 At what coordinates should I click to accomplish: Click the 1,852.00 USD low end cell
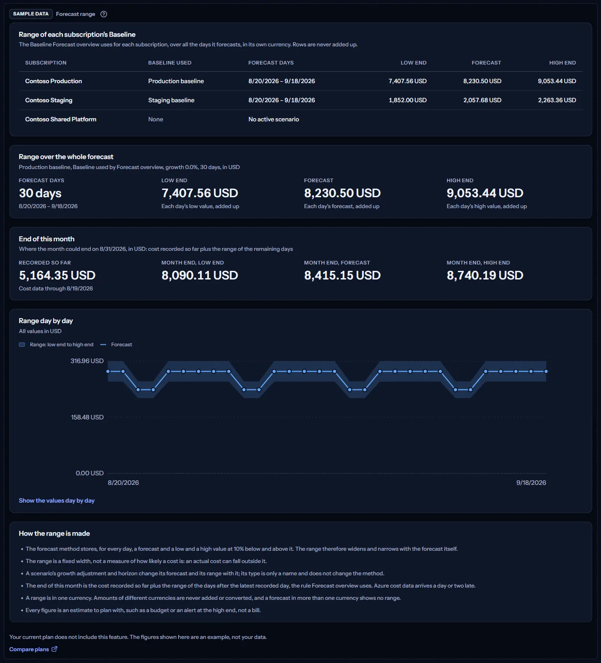[407, 100]
